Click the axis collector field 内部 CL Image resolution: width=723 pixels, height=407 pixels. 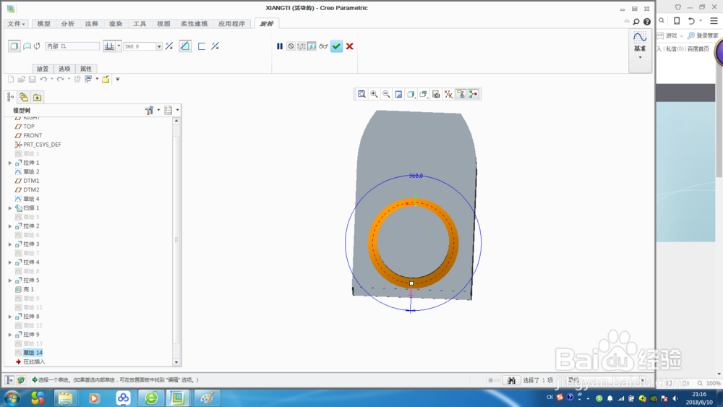pyautogui.click(x=72, y=46)
